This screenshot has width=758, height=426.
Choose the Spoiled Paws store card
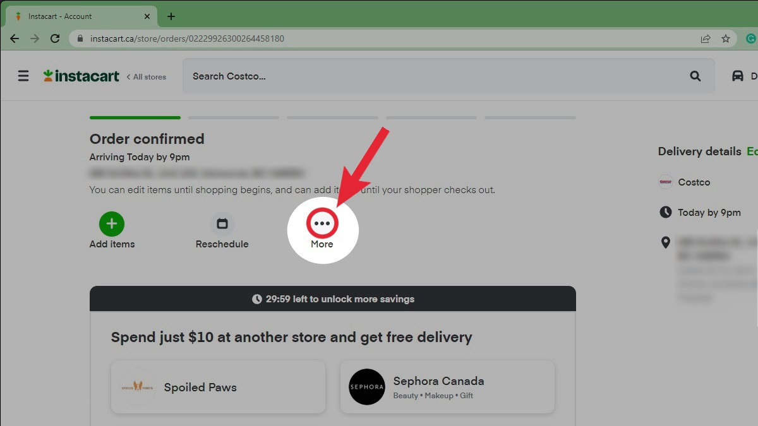click(x=219, y=387)
